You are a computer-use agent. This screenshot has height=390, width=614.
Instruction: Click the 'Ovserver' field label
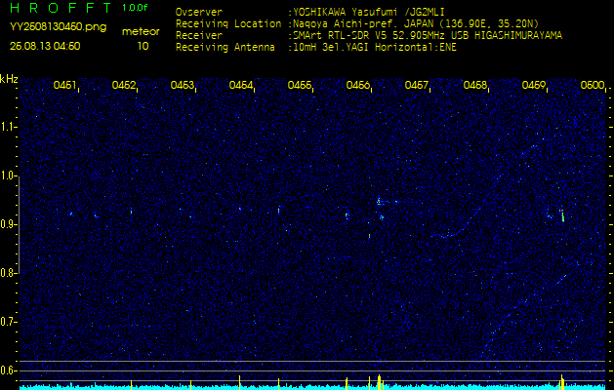coord(199,12)
